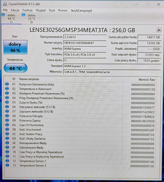
Task: Click status icon of Ilość Utraty Zasilania row
Action: [x=7, y=138]
